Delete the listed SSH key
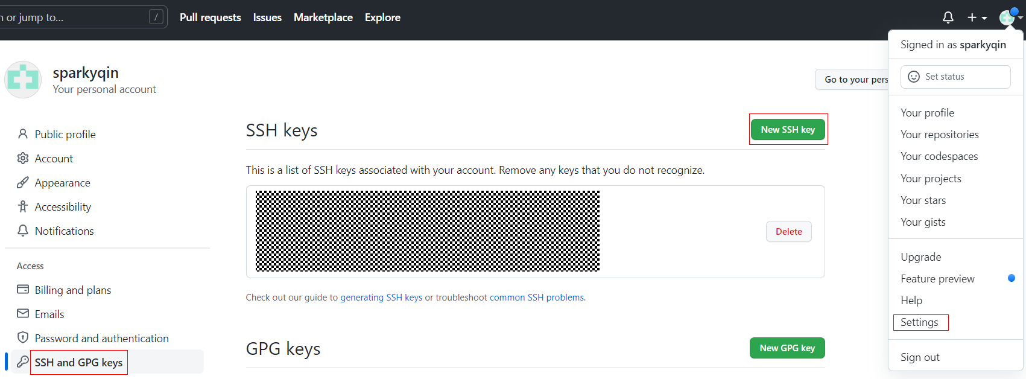 pos(788,232)
